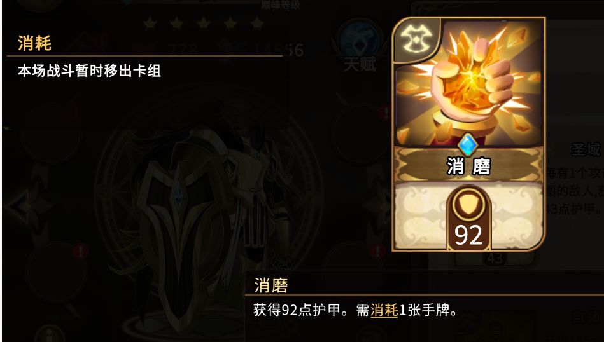Tap the dimmed 圣域 skill label
The image size is (604, 342).
point(586,149)
